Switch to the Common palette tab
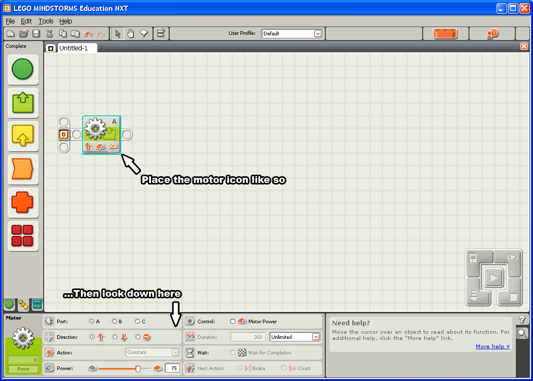The height and width of the screenshot is (381, 533). (9, 305)
